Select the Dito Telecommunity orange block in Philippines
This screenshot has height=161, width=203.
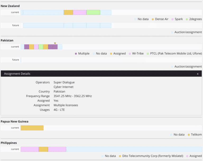click(43, 149)
